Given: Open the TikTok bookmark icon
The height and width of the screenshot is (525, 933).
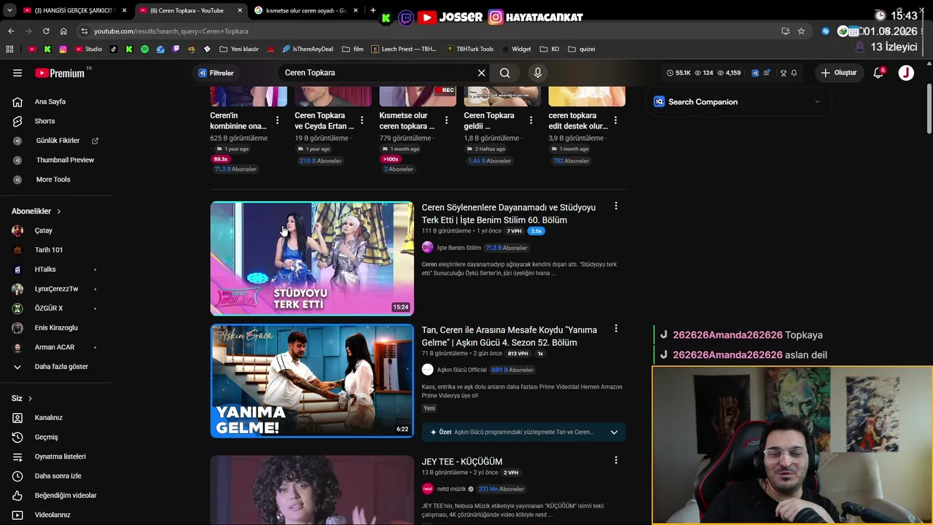Looking at the screenshot, I should pyautogui.click(x=113, y=49).
